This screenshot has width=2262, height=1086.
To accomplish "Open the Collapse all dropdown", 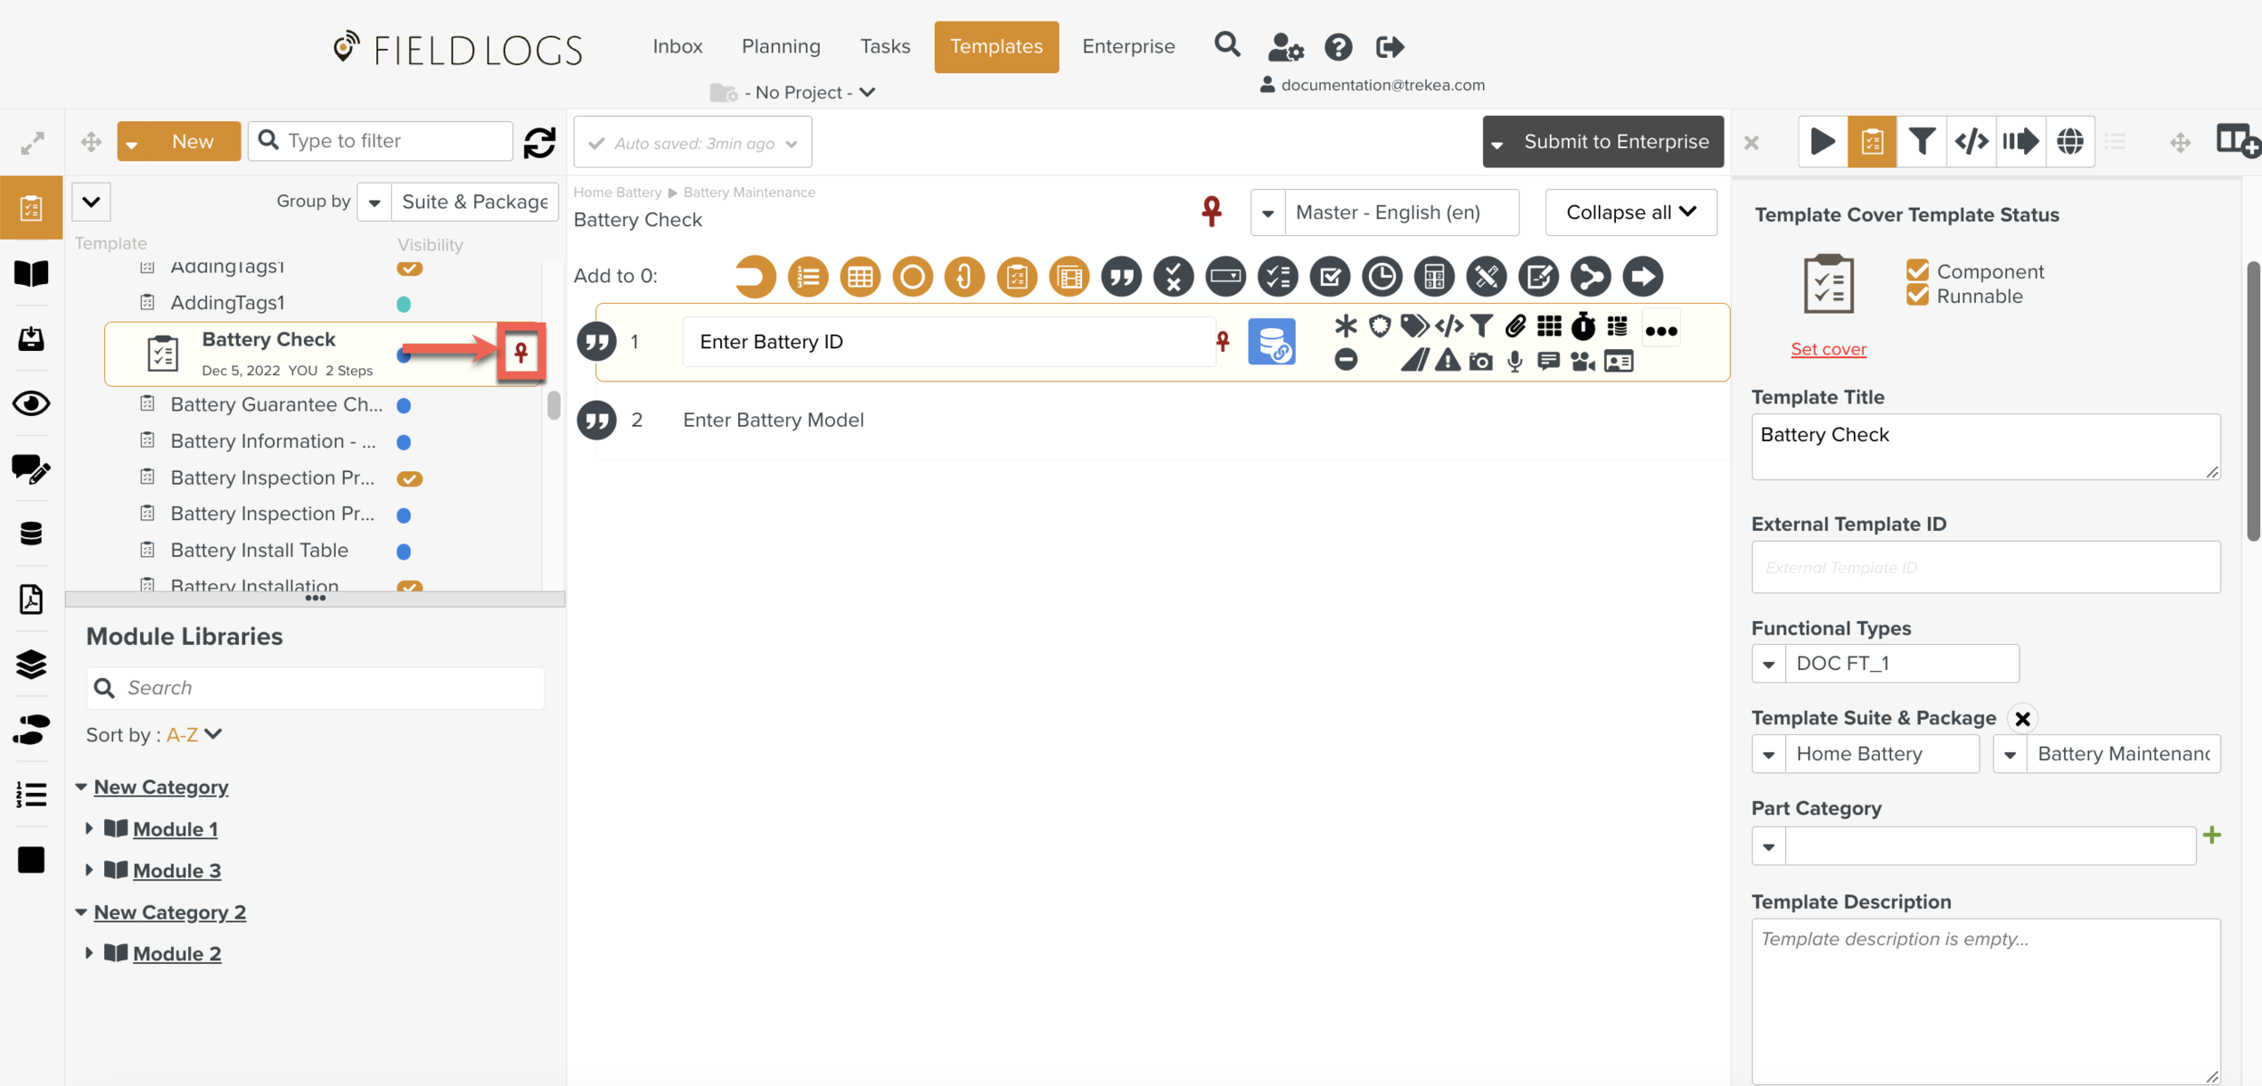I will [1630, 212].
